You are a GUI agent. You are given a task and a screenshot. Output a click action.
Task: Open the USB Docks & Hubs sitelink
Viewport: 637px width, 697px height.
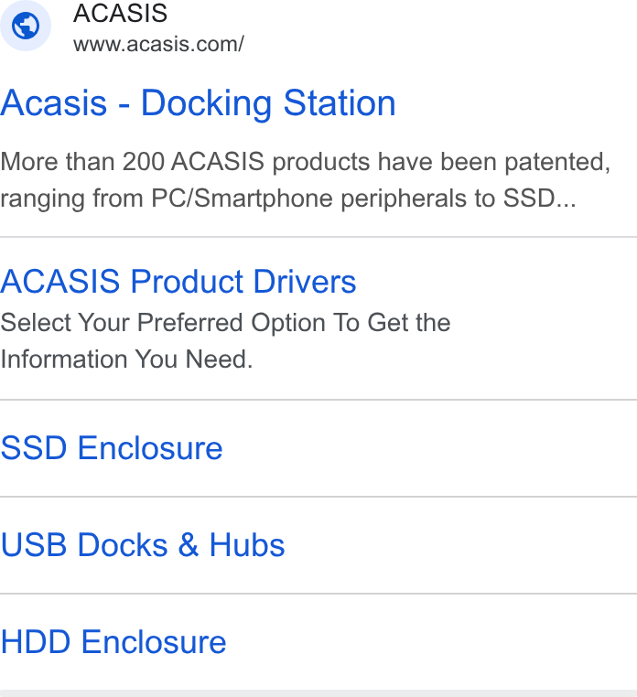point(143,545)
